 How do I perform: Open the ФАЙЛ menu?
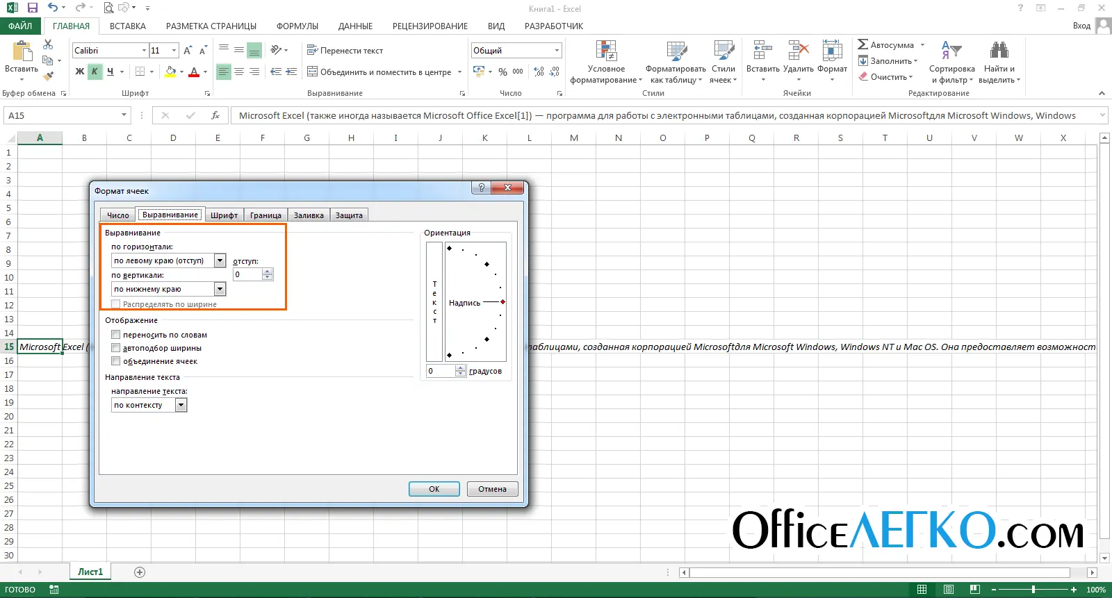pos(20,26)
